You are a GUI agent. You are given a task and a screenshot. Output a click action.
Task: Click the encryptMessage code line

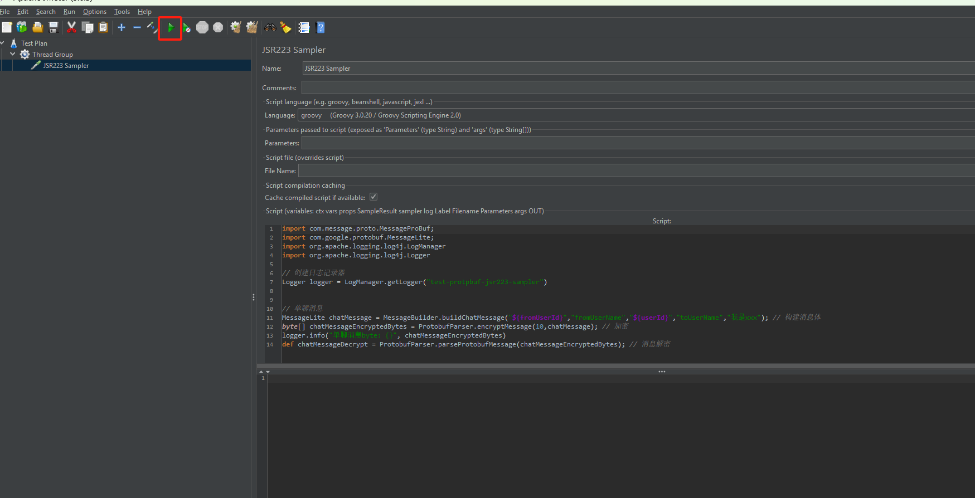click(x=455, y=326)
